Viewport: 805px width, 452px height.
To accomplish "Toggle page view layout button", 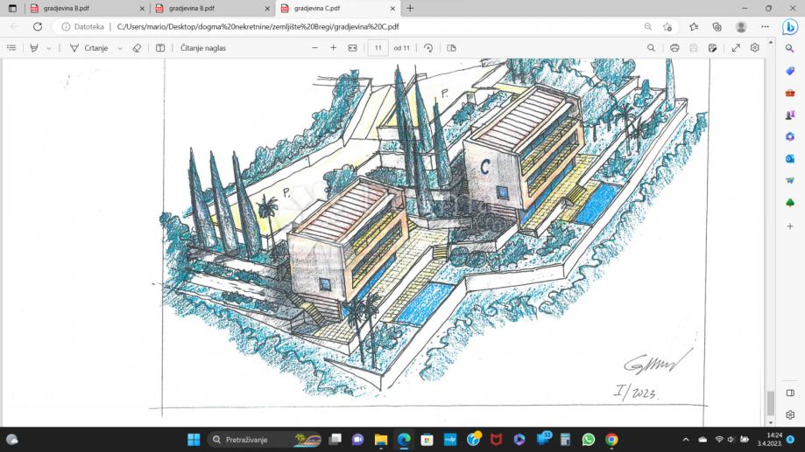I will pos(452,48).
